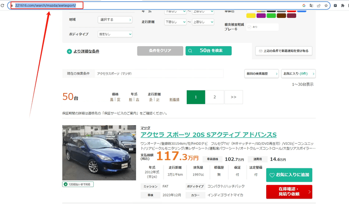Bookmark this page with the star icon

[326, 6]
